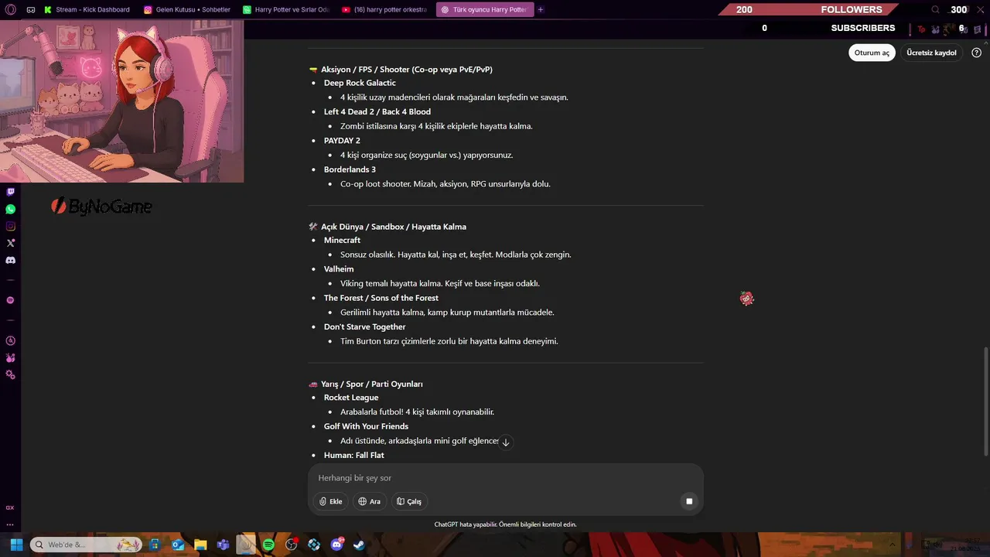Click the Minecraft list item
Viewport: 990px width, 557px height.
pyautogui.click(x=342, y=240)
